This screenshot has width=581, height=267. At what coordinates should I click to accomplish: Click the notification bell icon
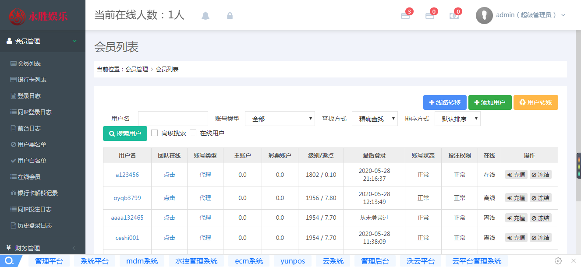coord(205,16)
